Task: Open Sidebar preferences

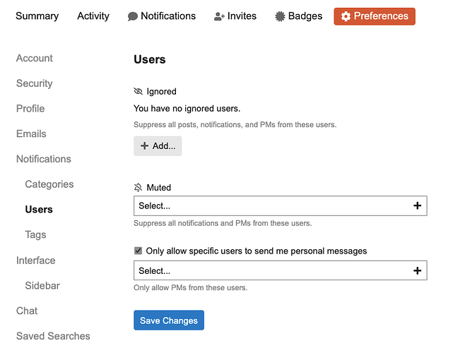Action: point(42,285)
